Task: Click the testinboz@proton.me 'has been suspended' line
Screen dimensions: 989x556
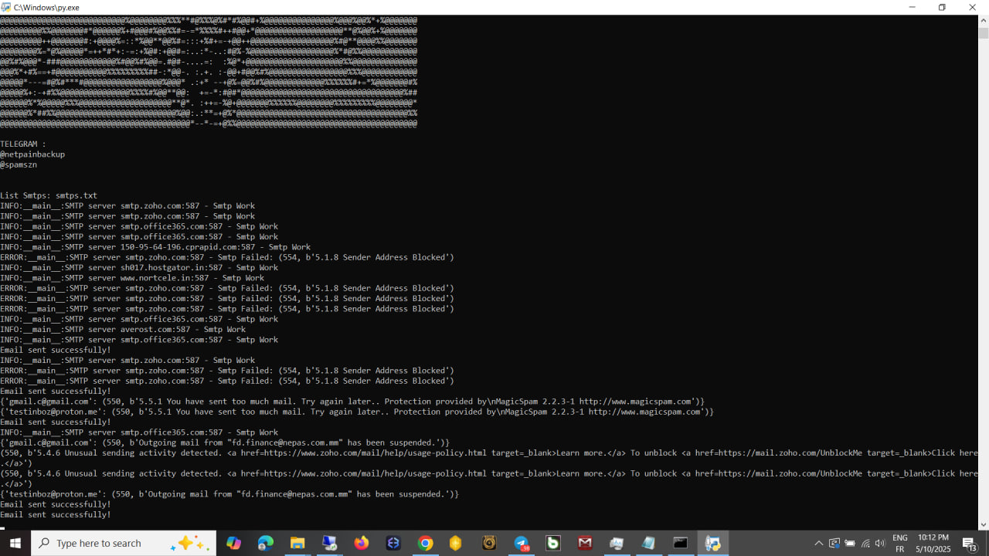Action: (229, 494)
